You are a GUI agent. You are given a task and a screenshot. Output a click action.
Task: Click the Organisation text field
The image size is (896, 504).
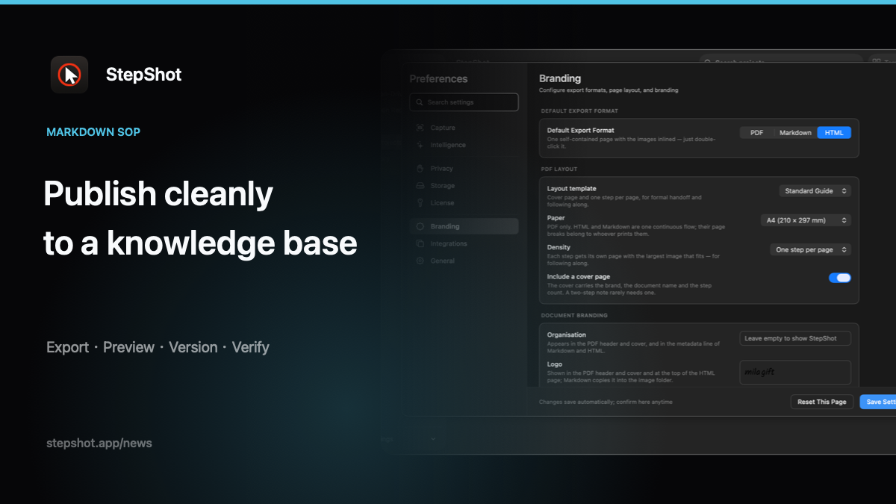(x=795, y=338)
